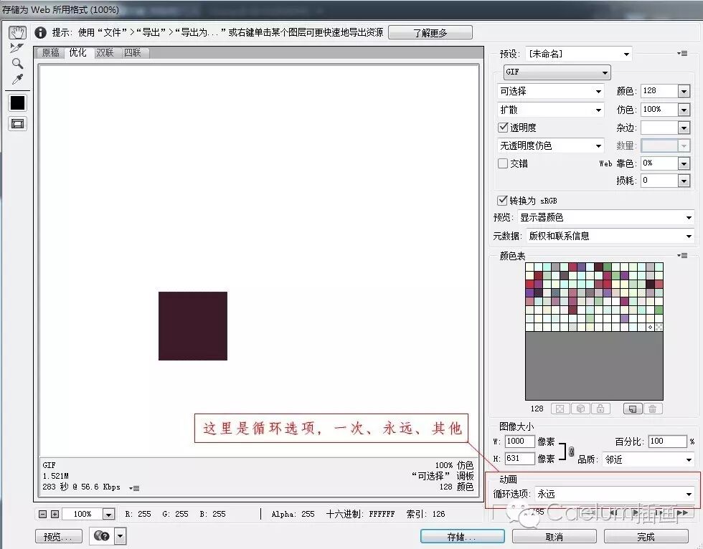Click the black eyedropper color swatch
Viewport: 703px width, 549px height.
tap(16, 102)
